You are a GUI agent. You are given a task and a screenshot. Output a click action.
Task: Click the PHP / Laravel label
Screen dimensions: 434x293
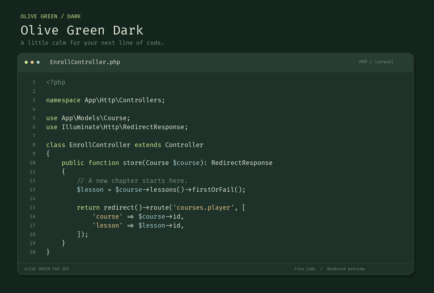point(376,62)
